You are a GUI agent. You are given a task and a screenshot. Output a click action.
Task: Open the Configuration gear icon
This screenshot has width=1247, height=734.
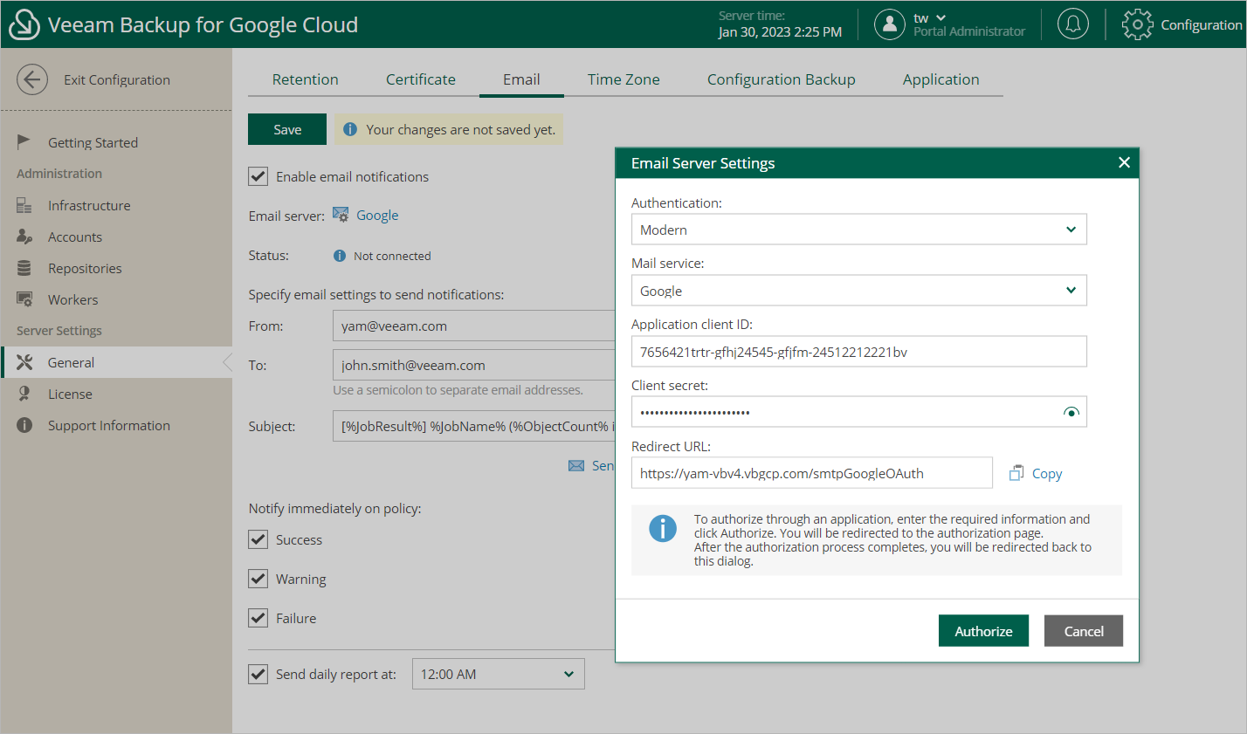[1137, 24]
